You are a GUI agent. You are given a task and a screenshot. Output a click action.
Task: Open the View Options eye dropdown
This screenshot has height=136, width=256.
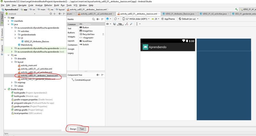[x=108, y=24]
